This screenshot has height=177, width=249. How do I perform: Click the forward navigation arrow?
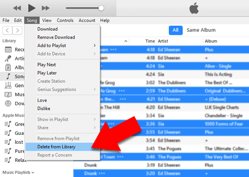pyautogui.click(x=17, y=30)
